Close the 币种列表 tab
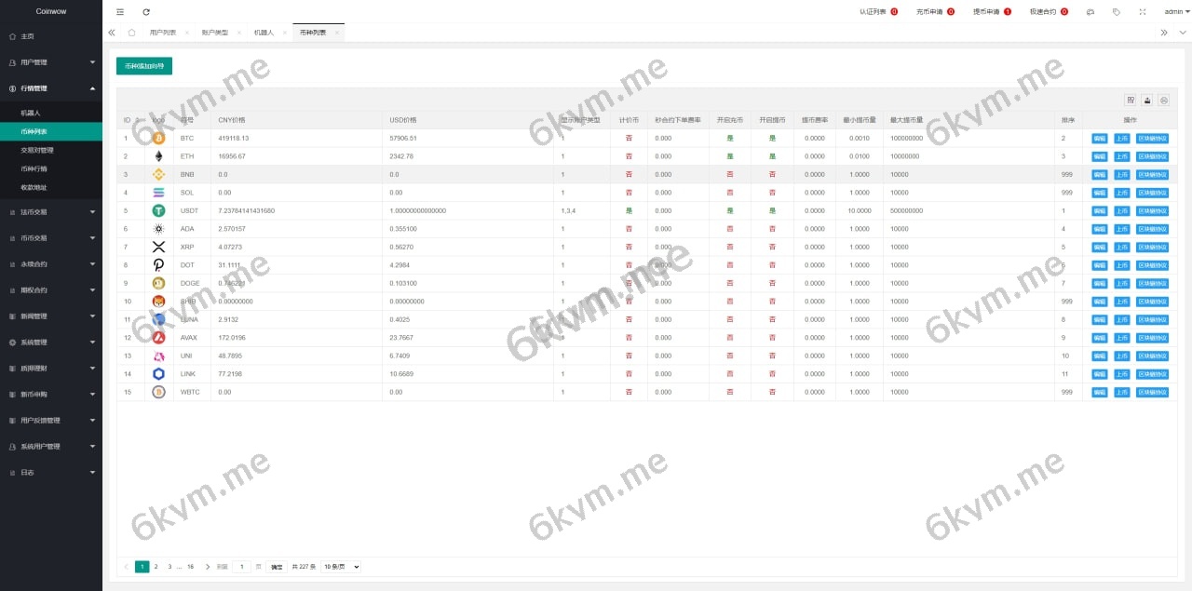 [337, 32]
